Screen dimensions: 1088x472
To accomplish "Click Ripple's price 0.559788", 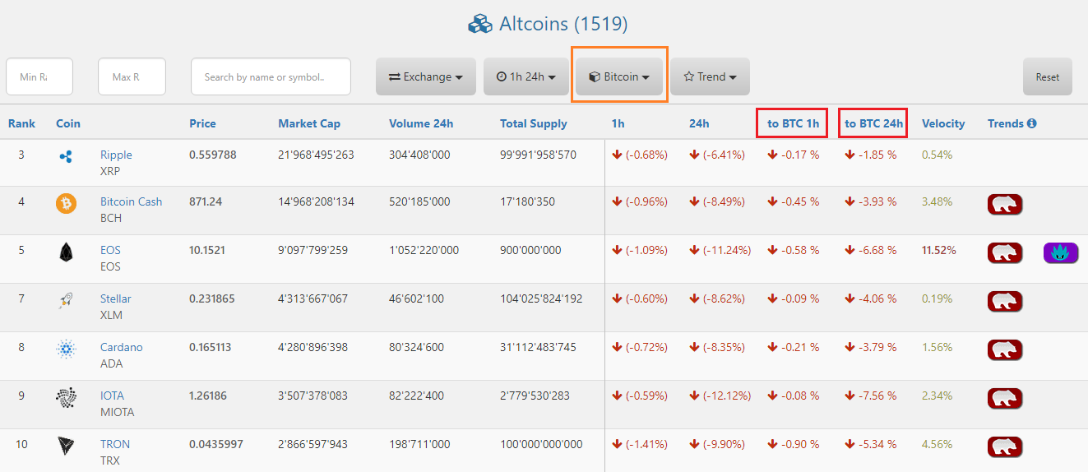I will (x=212, y=155).
